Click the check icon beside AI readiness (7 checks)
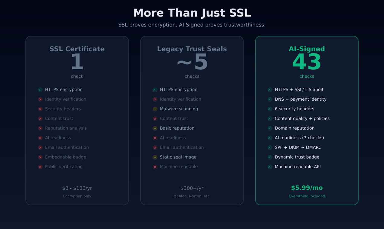 (x=270, y=138)
